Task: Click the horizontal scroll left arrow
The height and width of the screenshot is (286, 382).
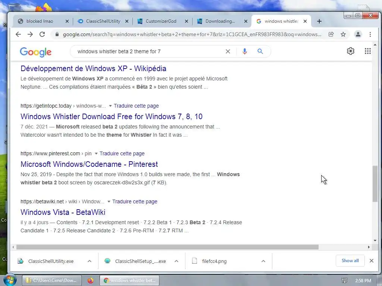Action: [13, 247]
